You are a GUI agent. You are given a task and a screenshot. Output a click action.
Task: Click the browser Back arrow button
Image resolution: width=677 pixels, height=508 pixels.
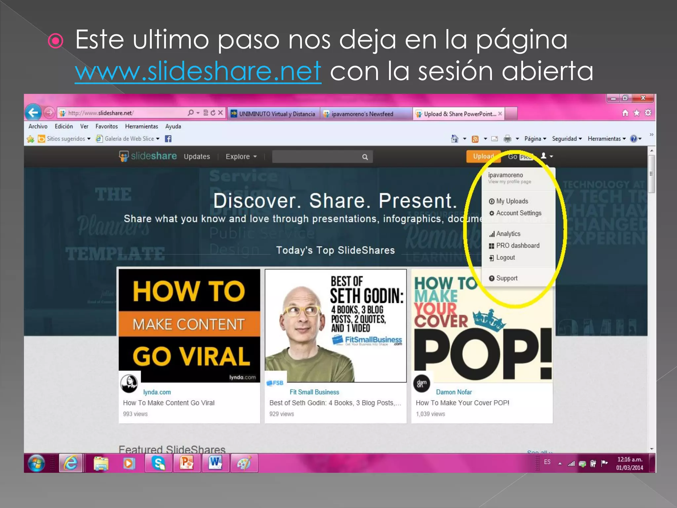[33, 113]
